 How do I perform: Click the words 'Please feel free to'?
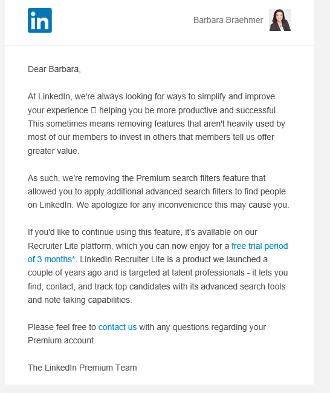coord(62,327)
